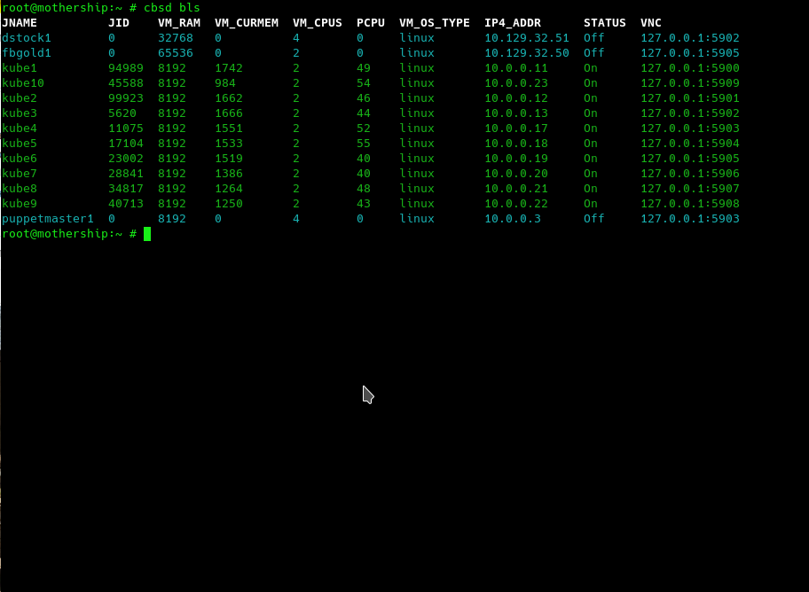This screenshot has height=592, width=809.
Task: Select the kube5 VM name
Action: pos(20,143)
